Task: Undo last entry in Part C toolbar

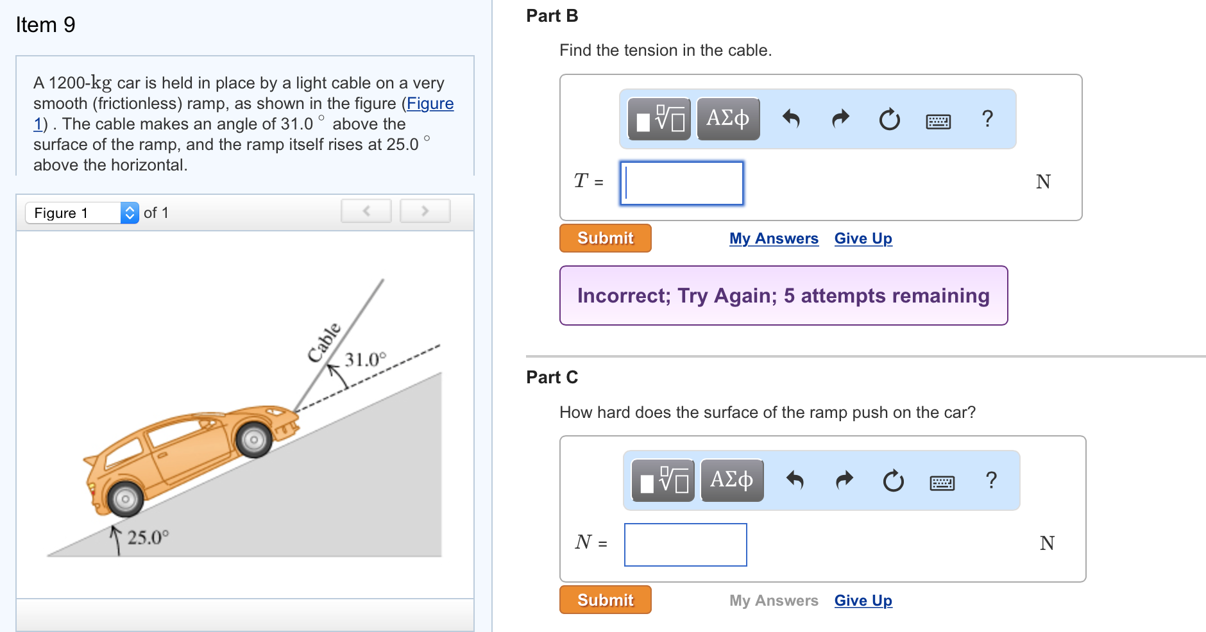Action: (795, 481)
